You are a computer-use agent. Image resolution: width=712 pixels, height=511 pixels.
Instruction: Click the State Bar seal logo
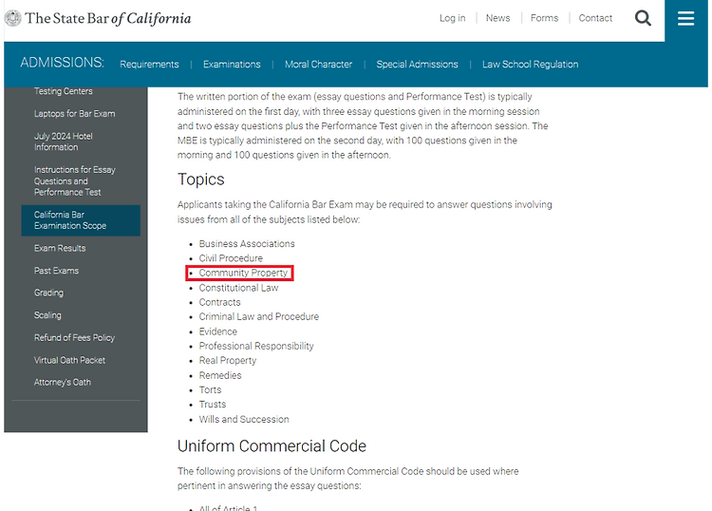pos(12,18)
